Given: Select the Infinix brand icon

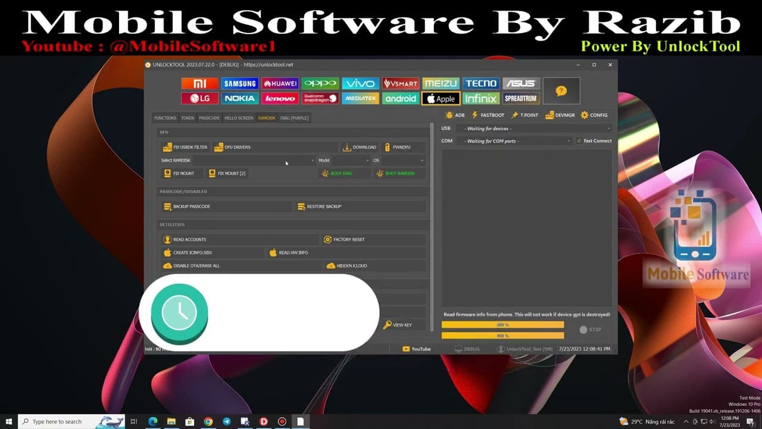Looking at the screenshot, I should click(481, 98).
